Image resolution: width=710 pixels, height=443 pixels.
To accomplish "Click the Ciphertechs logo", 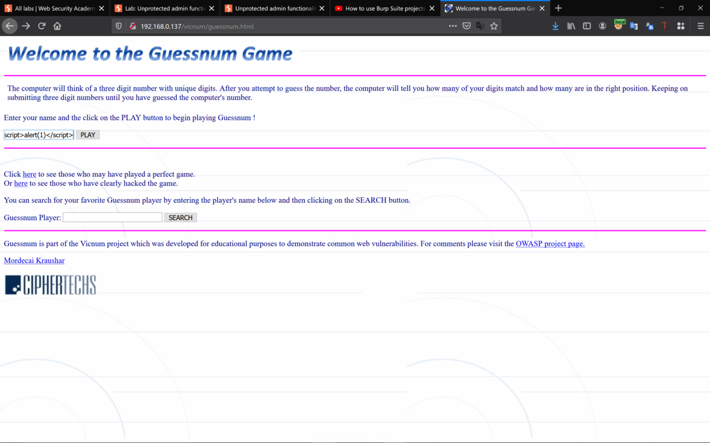I will 50,285.
